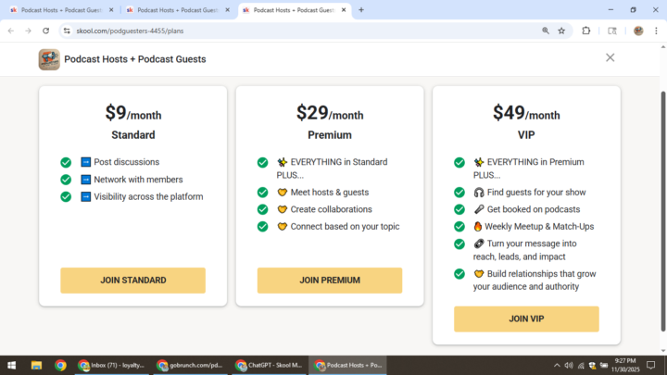The width and height of the screenshot is (667, 375).
Task: Open the Windows Start menu
Action: click(11, 365)
